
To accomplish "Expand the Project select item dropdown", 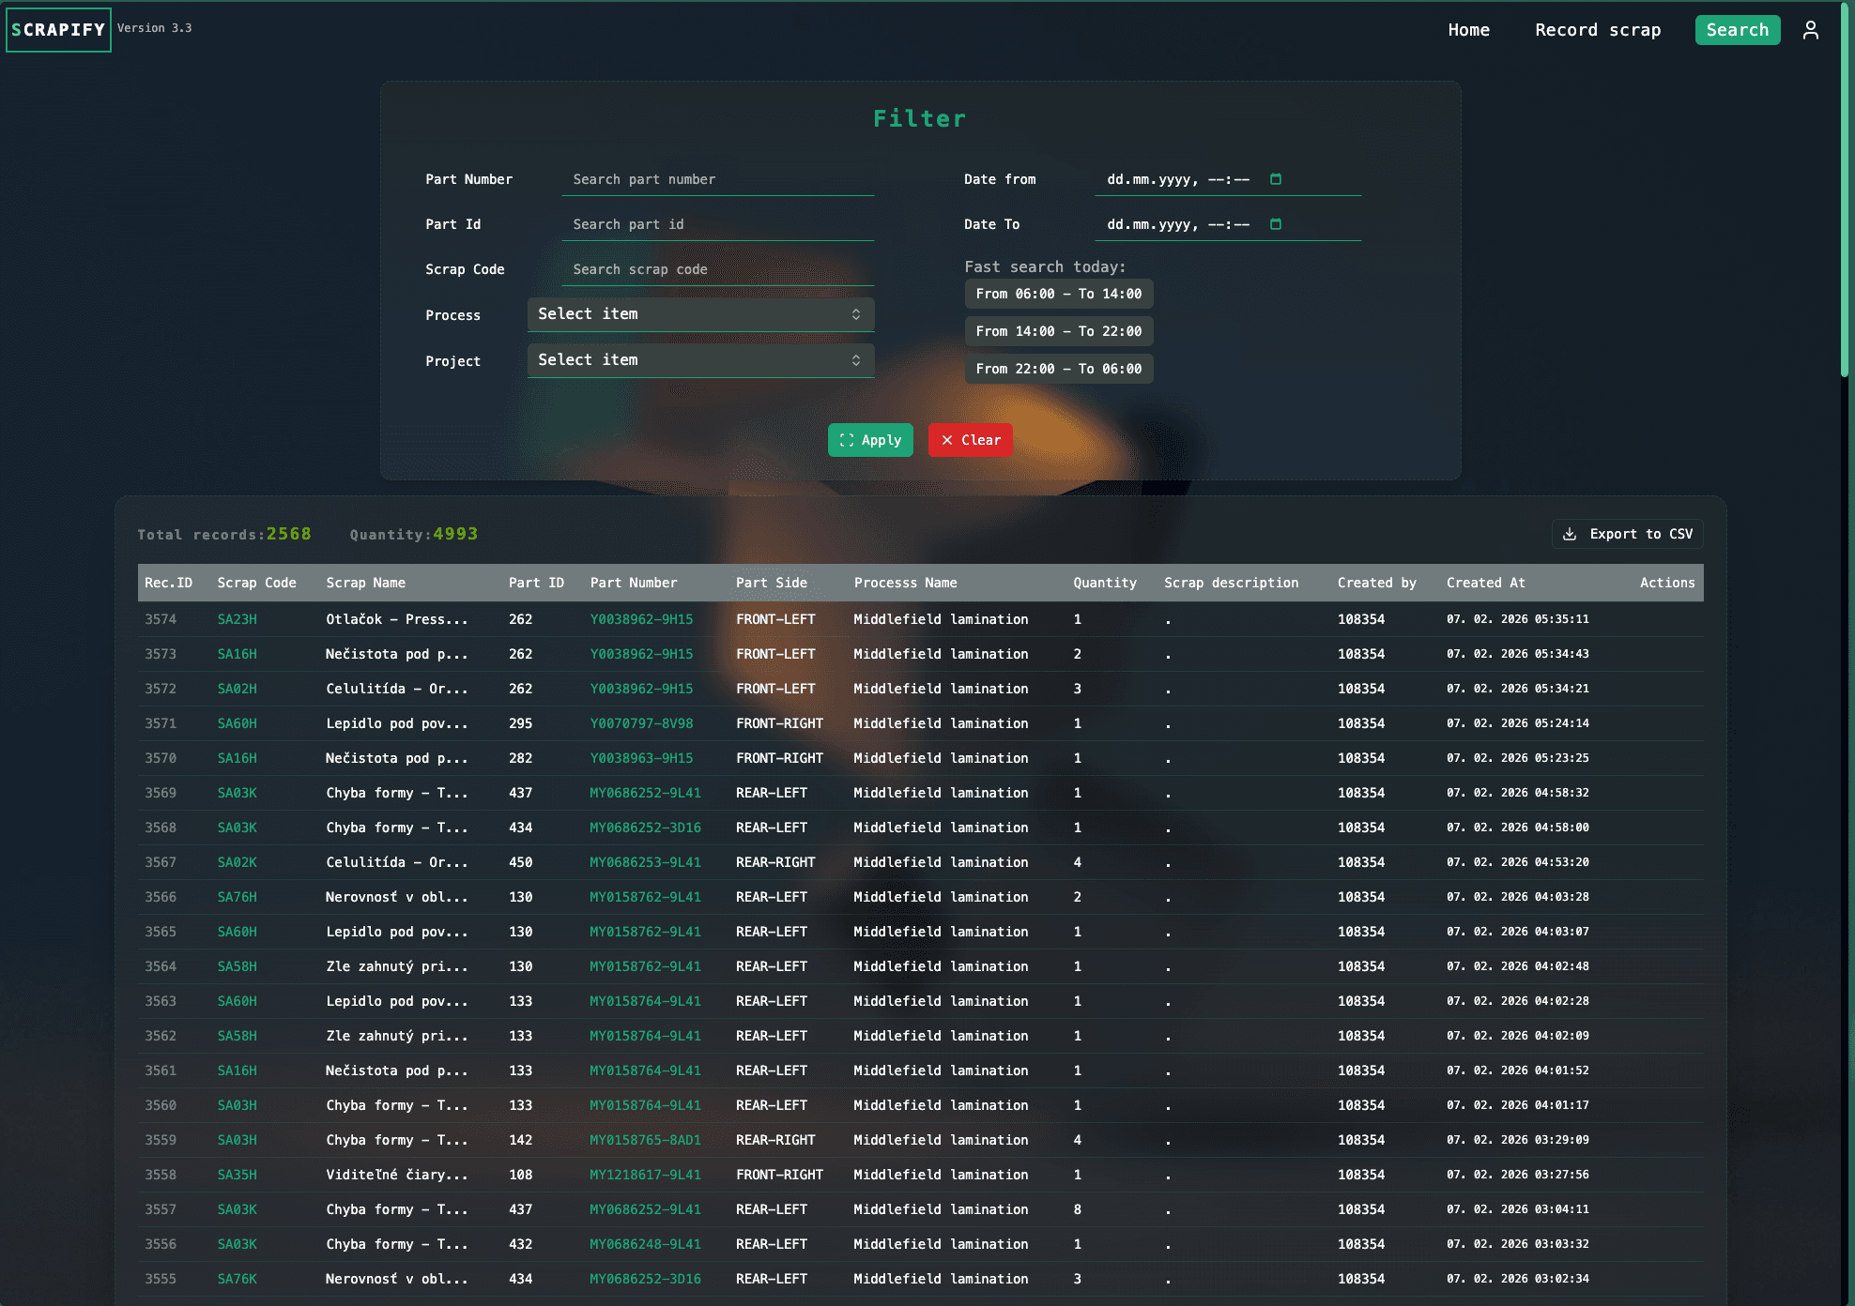I will (x=700, y=360).
